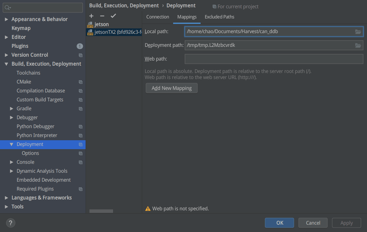Click icon next to For current project

214,7
